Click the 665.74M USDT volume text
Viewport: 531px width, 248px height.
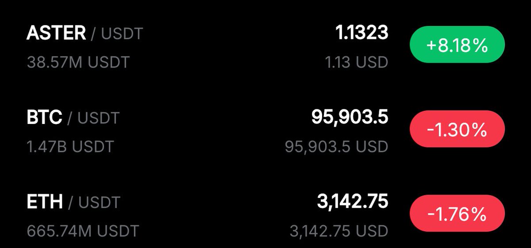(83, 230)
